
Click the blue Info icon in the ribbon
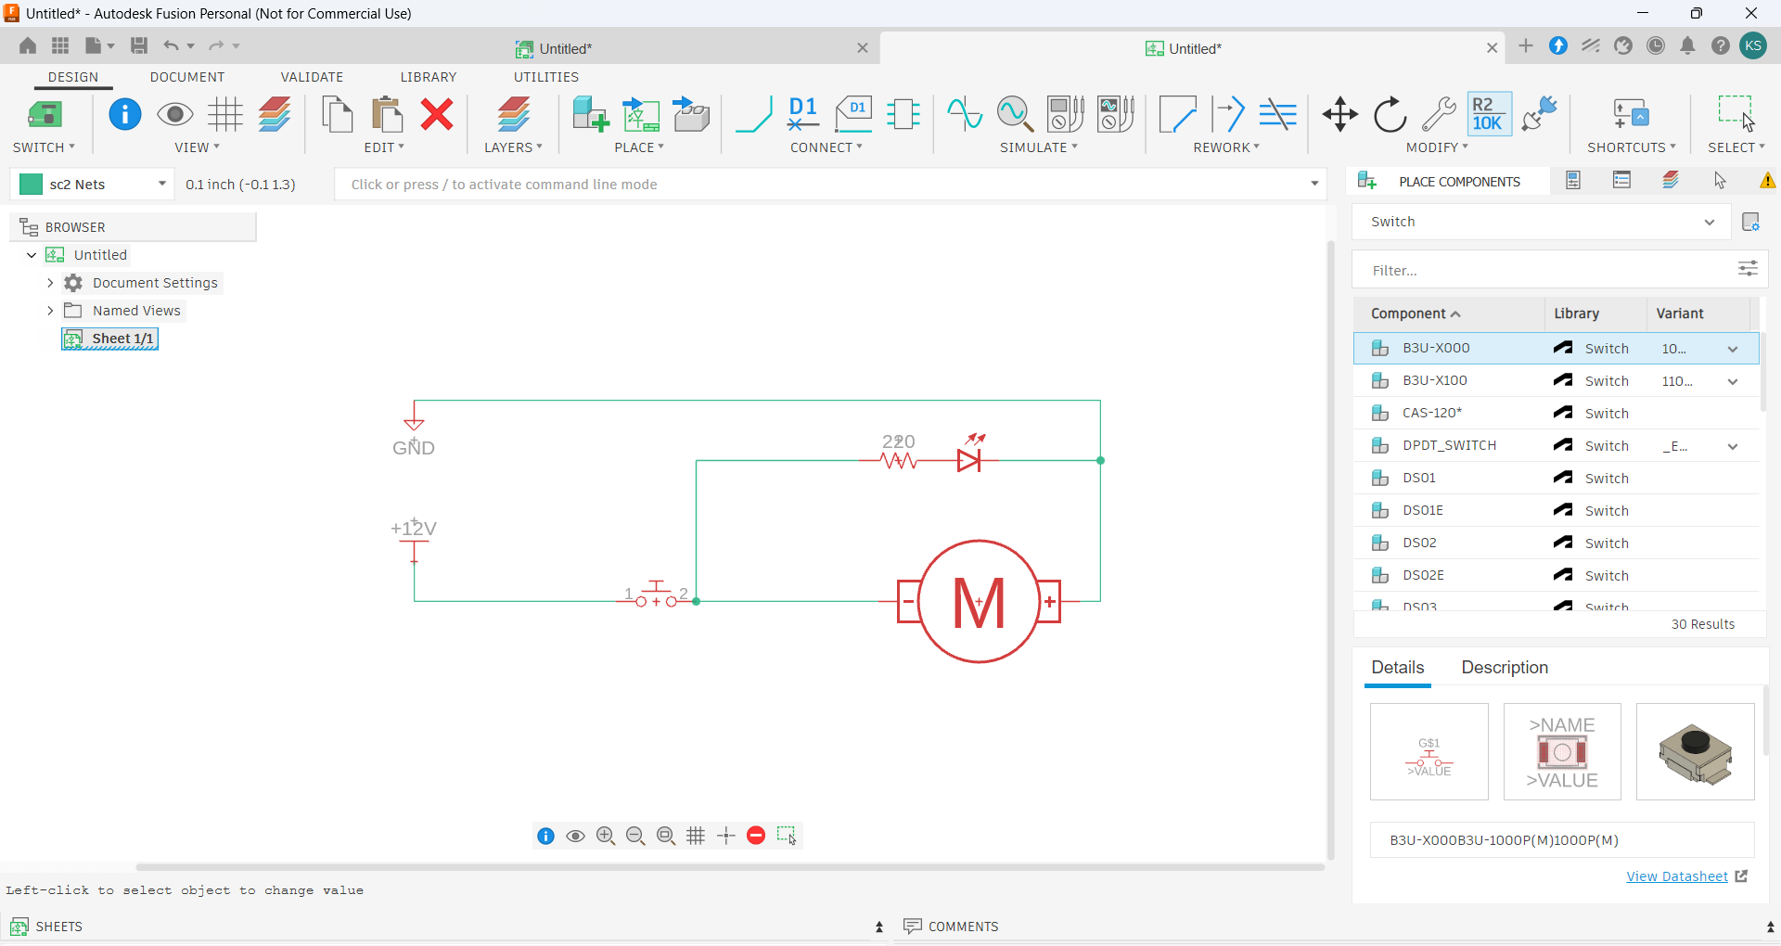pos(125,114)
